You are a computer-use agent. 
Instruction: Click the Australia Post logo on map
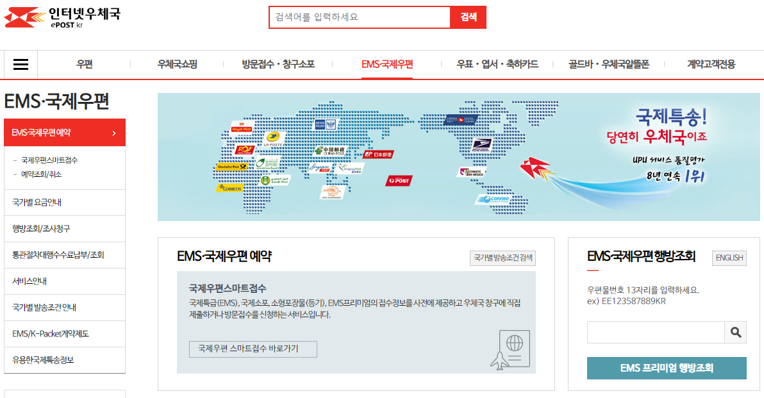[399, 181]
